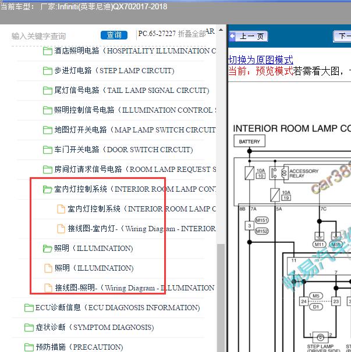Viewport: 351px width, 352px height.
Task: Click M152 connector label in diagram
Action: pyautogui.click(x=262, y=231)
